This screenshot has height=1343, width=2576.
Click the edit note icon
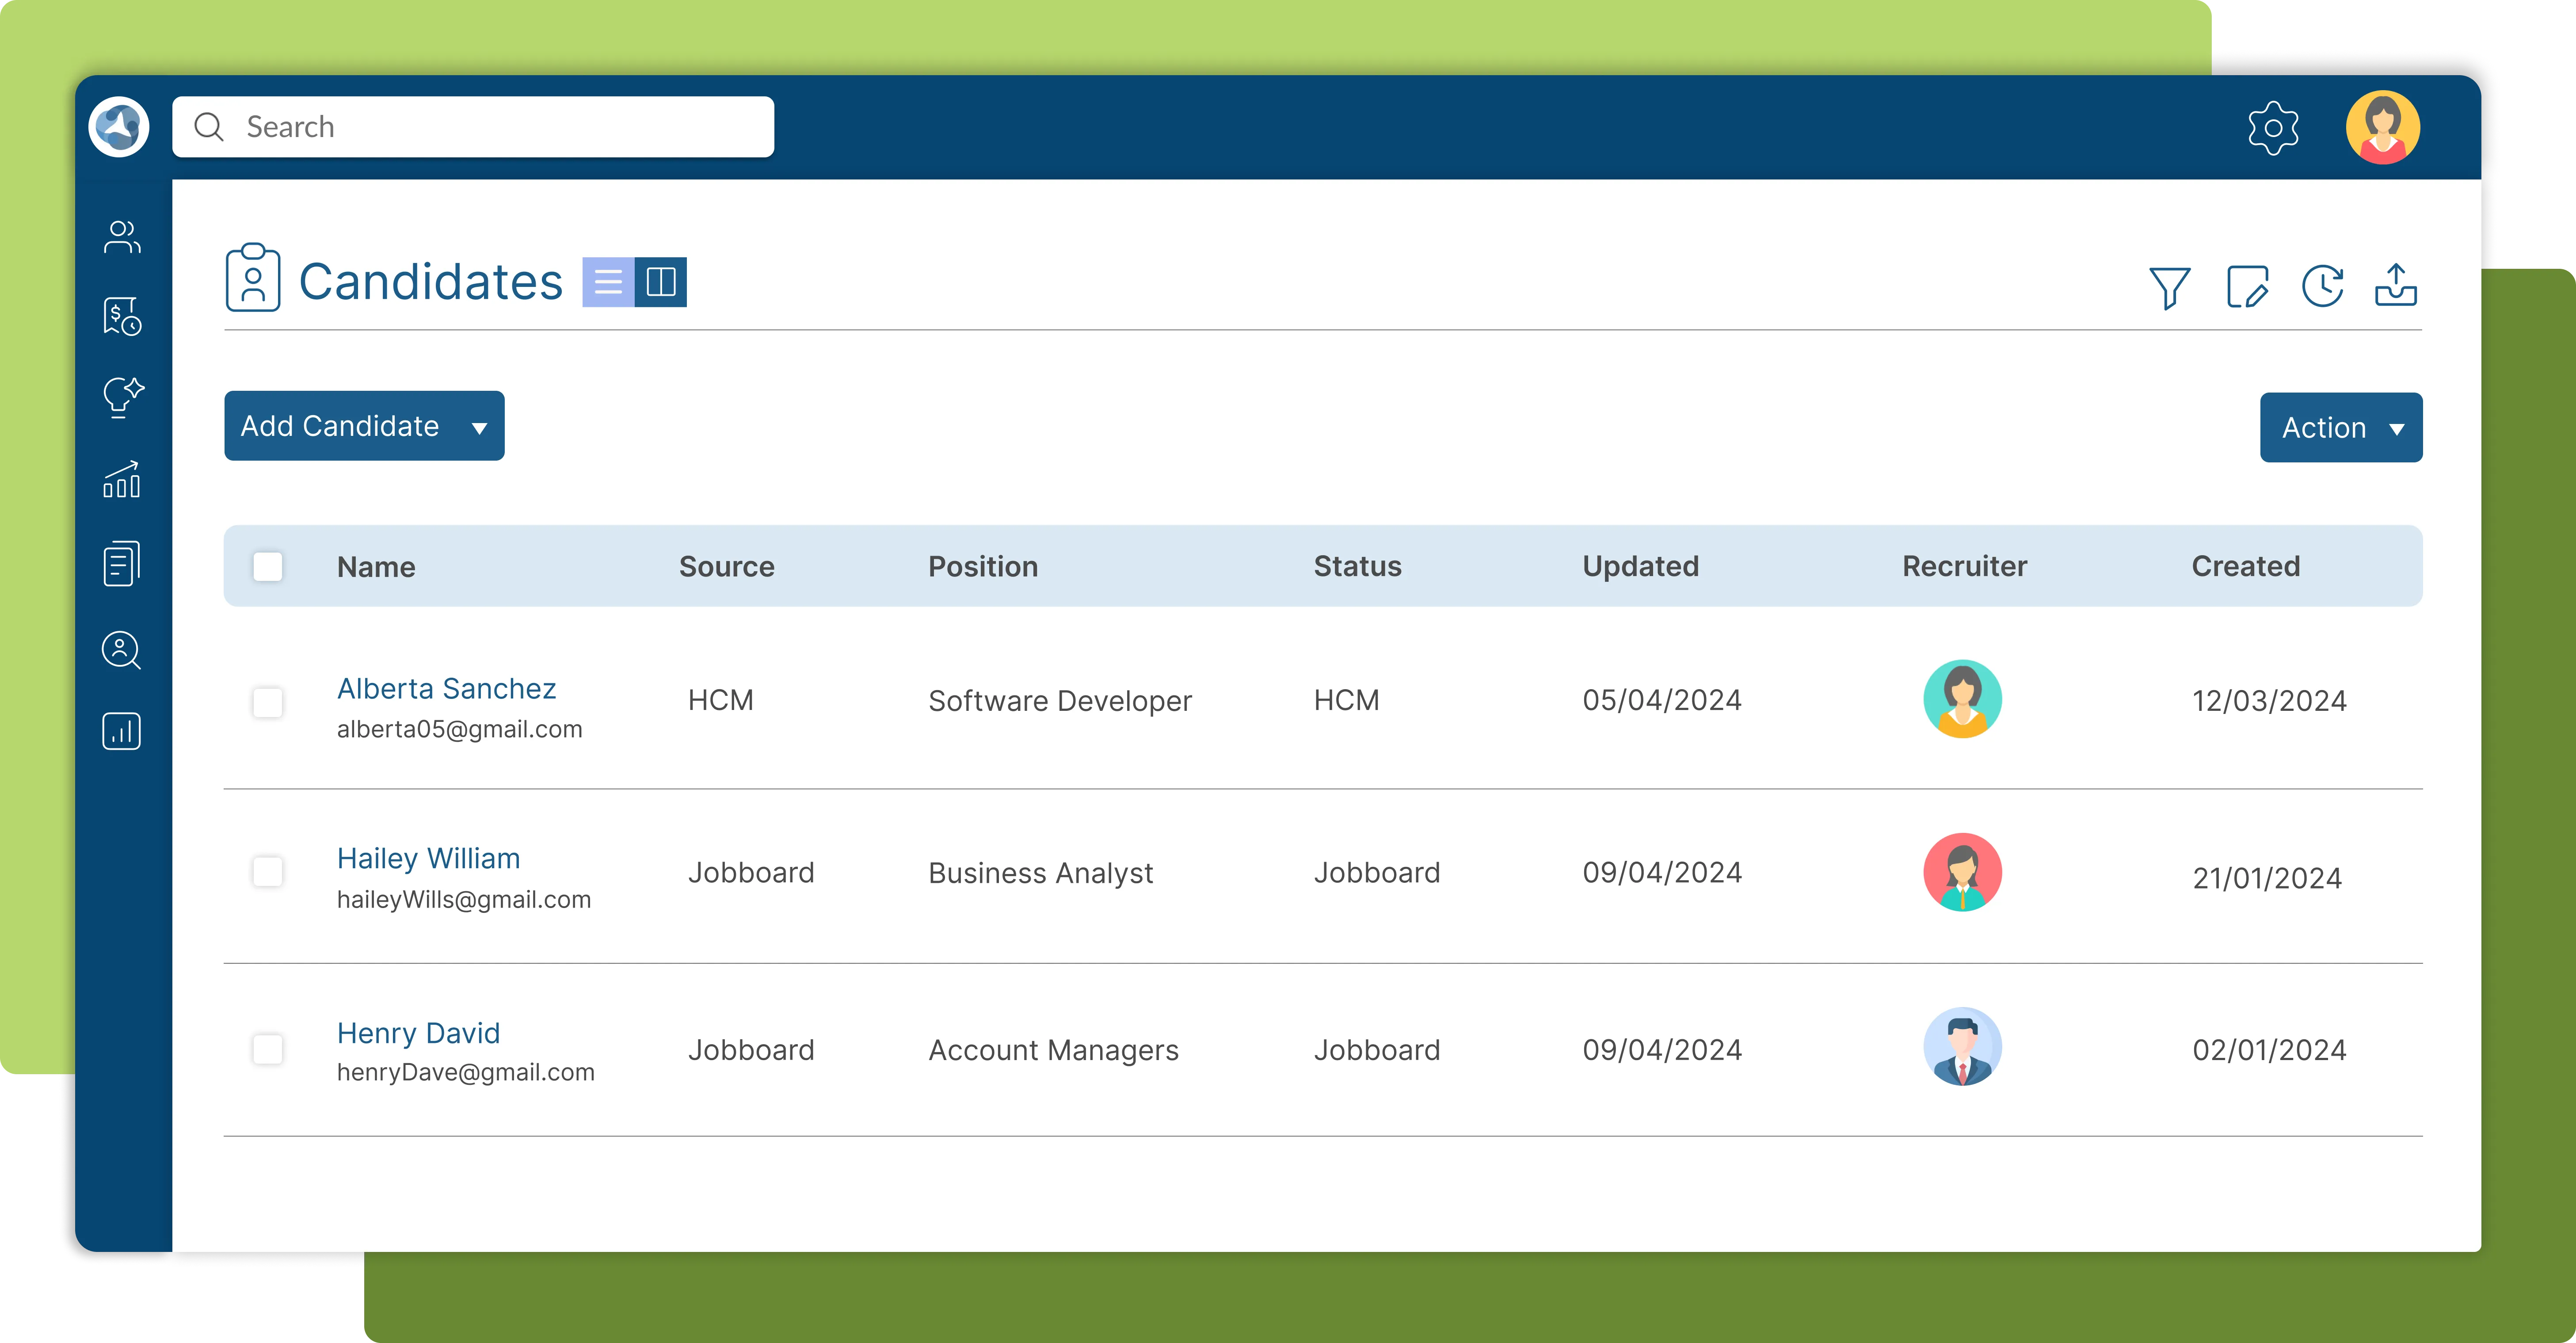[x=2247, y=287]
